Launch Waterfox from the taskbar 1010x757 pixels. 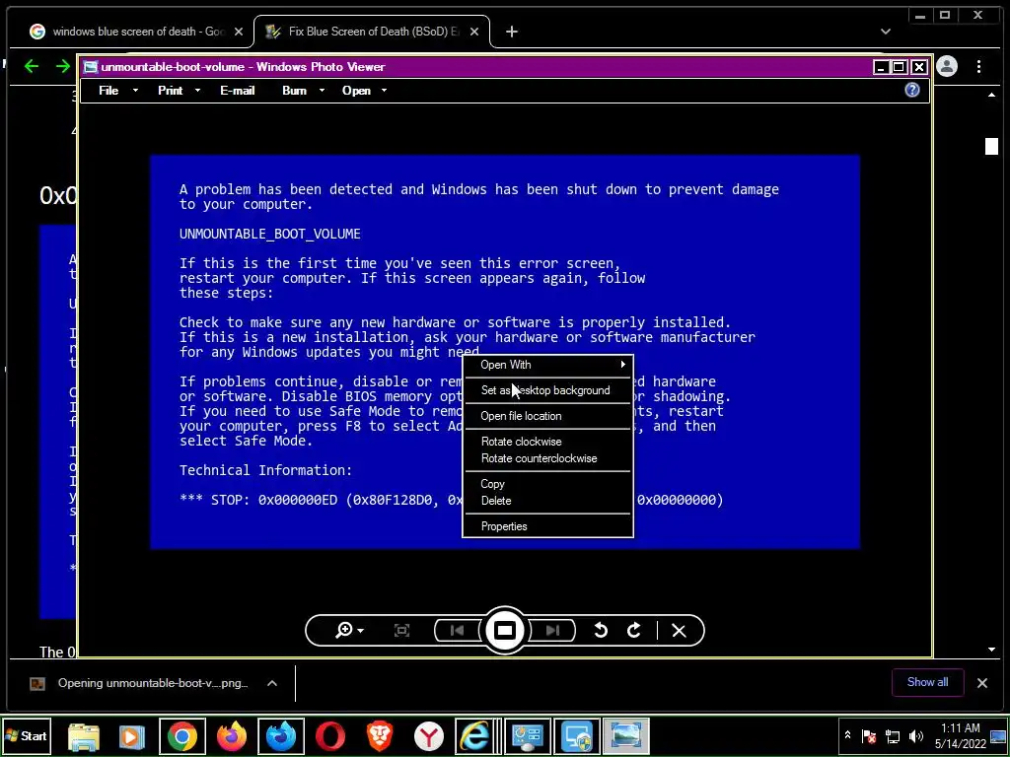point(281,736)
